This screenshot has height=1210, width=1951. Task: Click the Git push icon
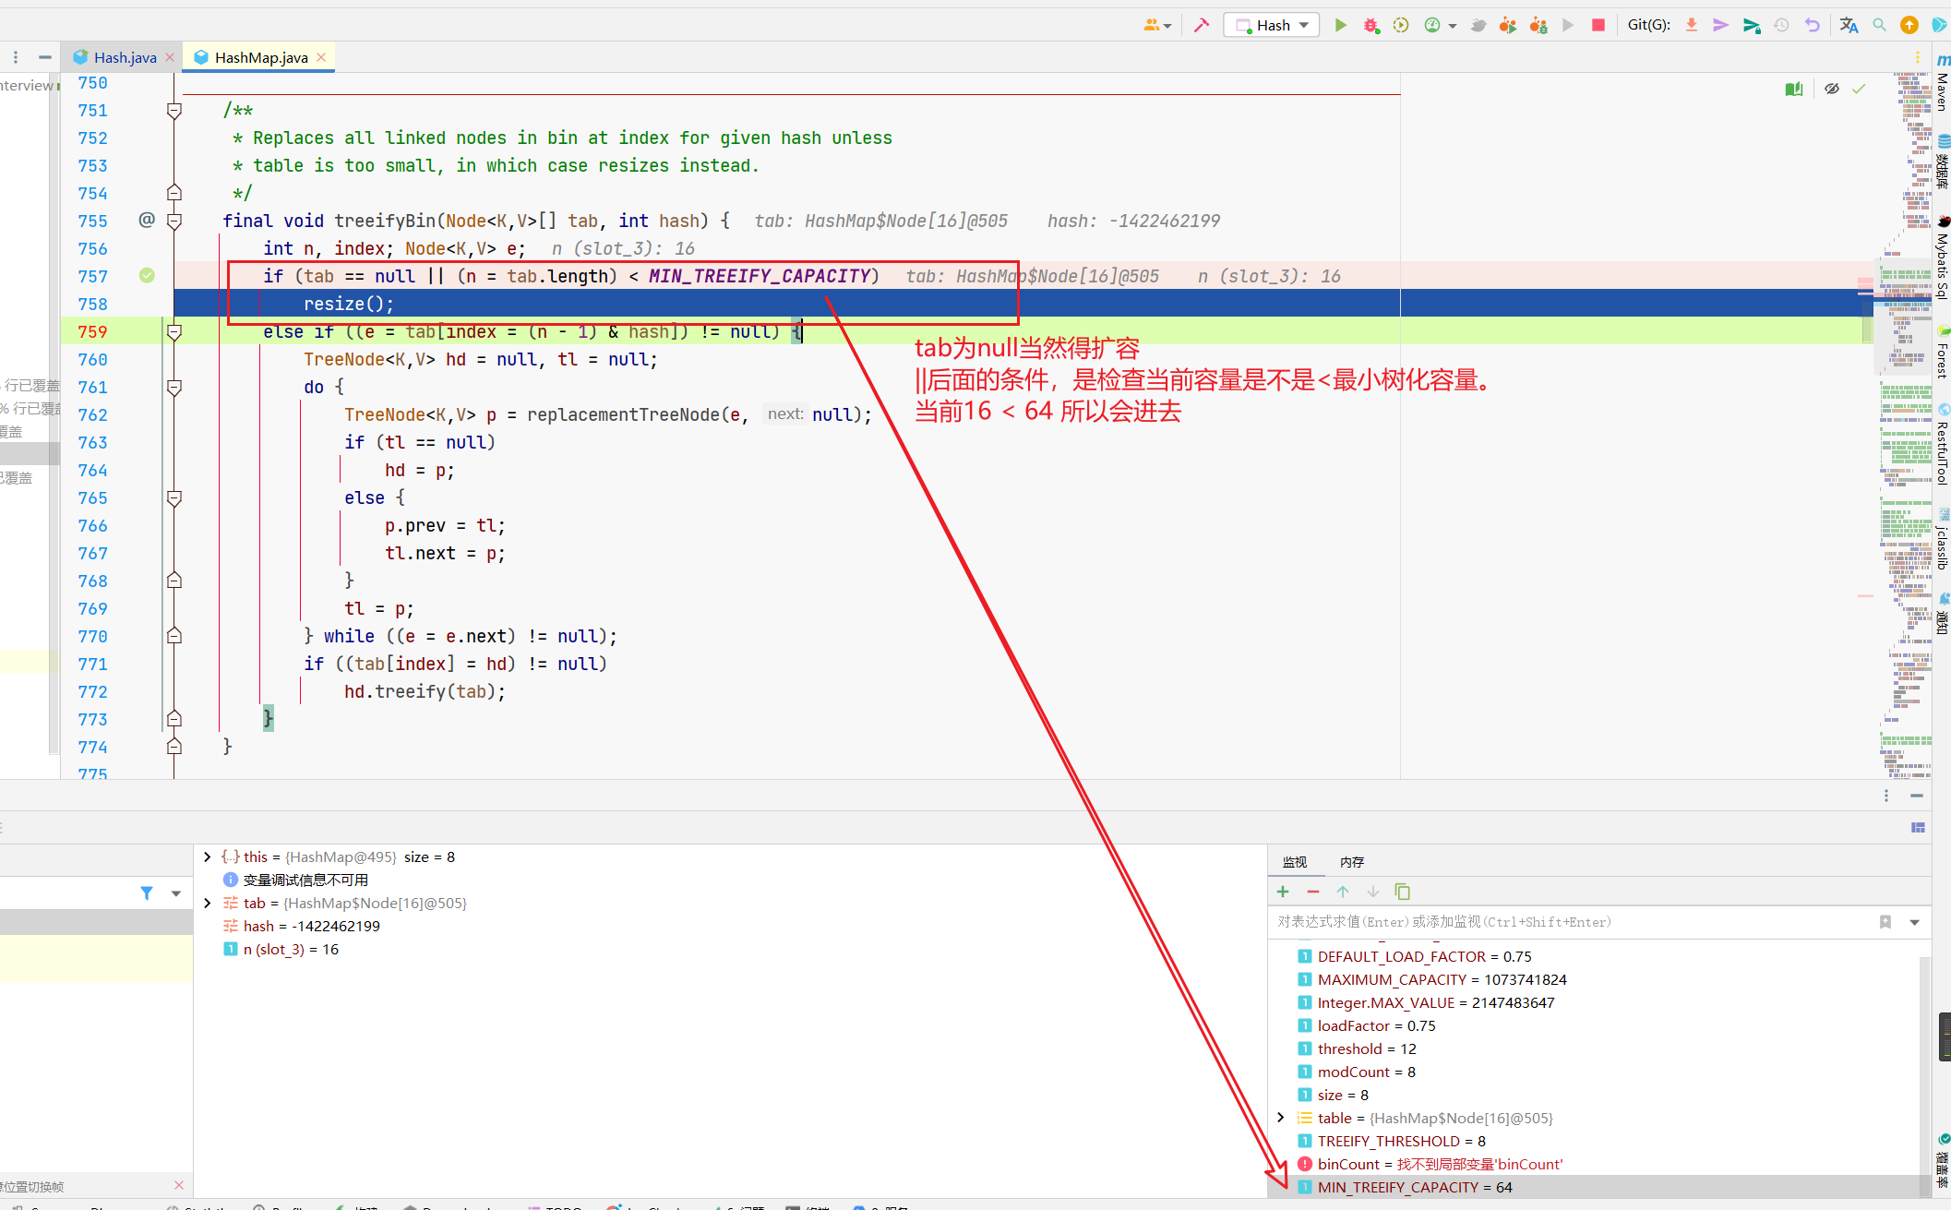click(1752, 25)
